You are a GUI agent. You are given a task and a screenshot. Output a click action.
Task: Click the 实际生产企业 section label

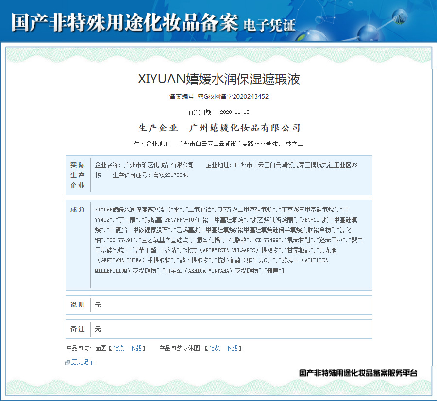[78, 175]
